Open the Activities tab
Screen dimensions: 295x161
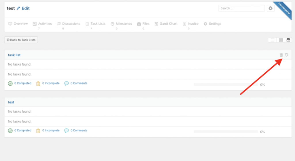point(42,24)
